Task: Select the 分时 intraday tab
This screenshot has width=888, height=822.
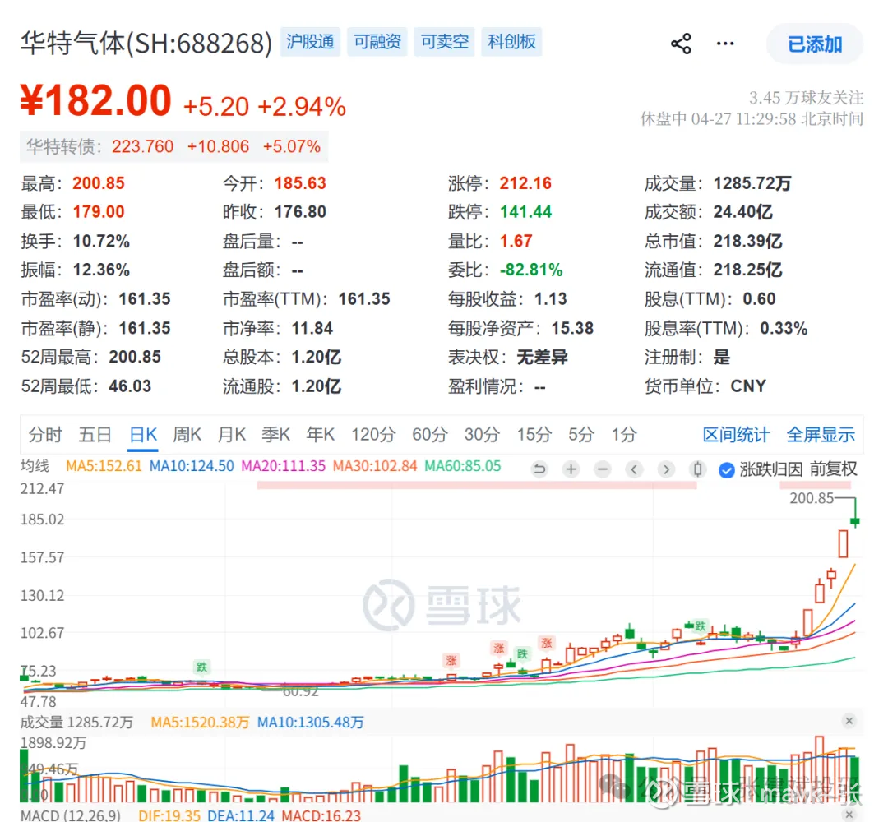Action: pos(45,435)
